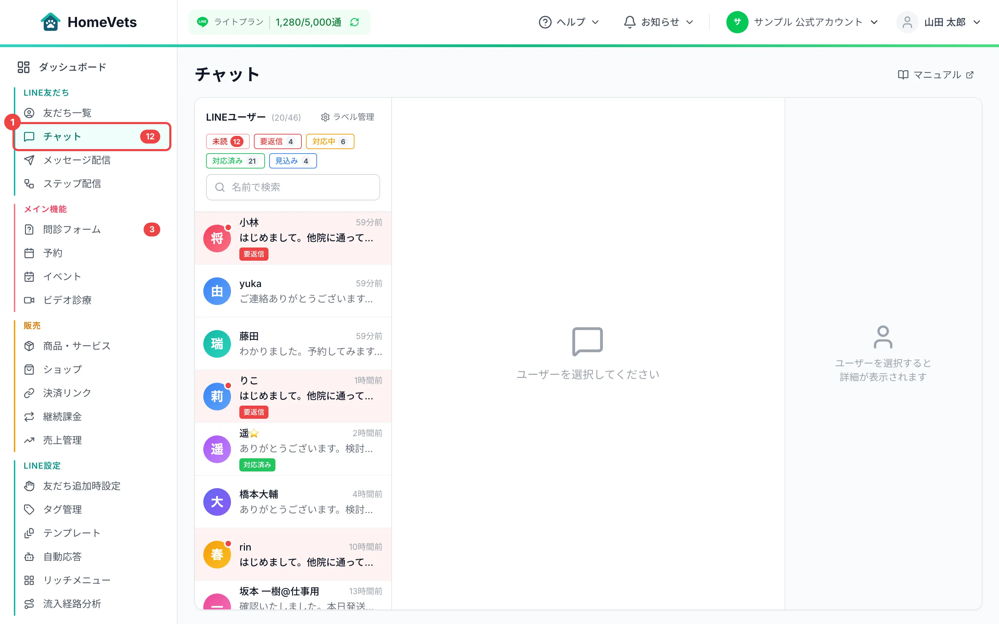Open the 橋本大輔 conversation
Image resolution: width=999 pixels, height=624 pixels.
(x=293, y=502)
